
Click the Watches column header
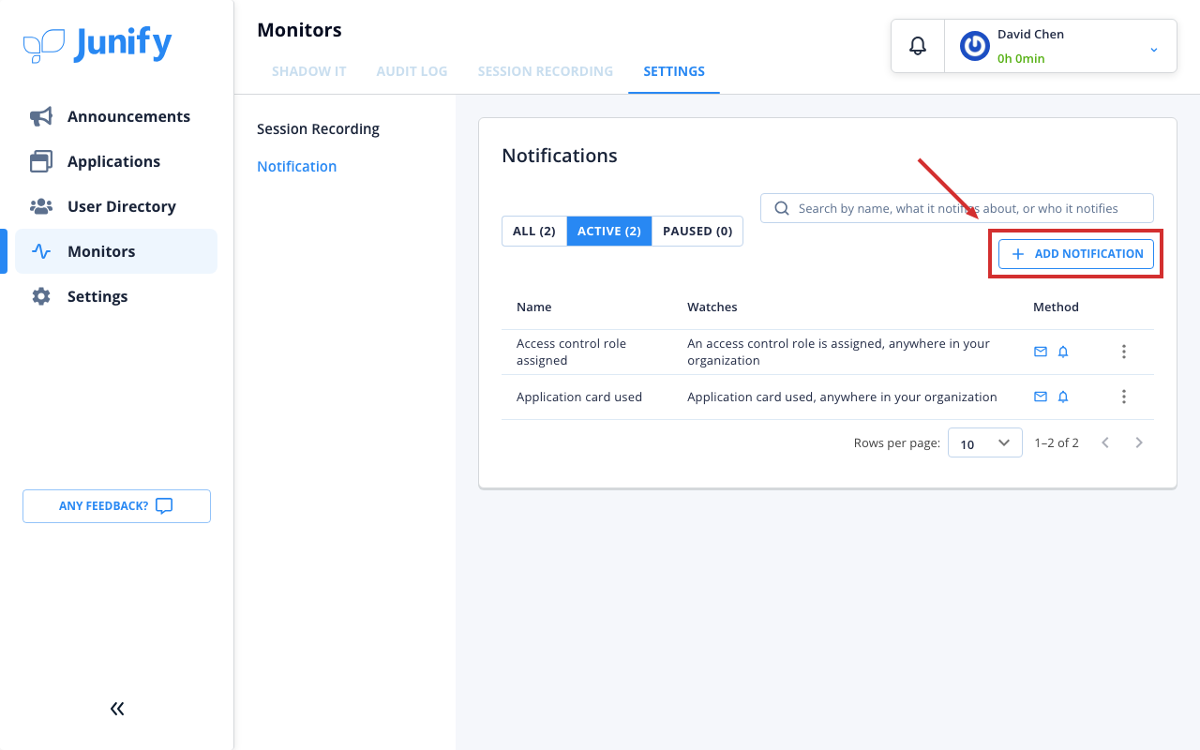[712, 307]
